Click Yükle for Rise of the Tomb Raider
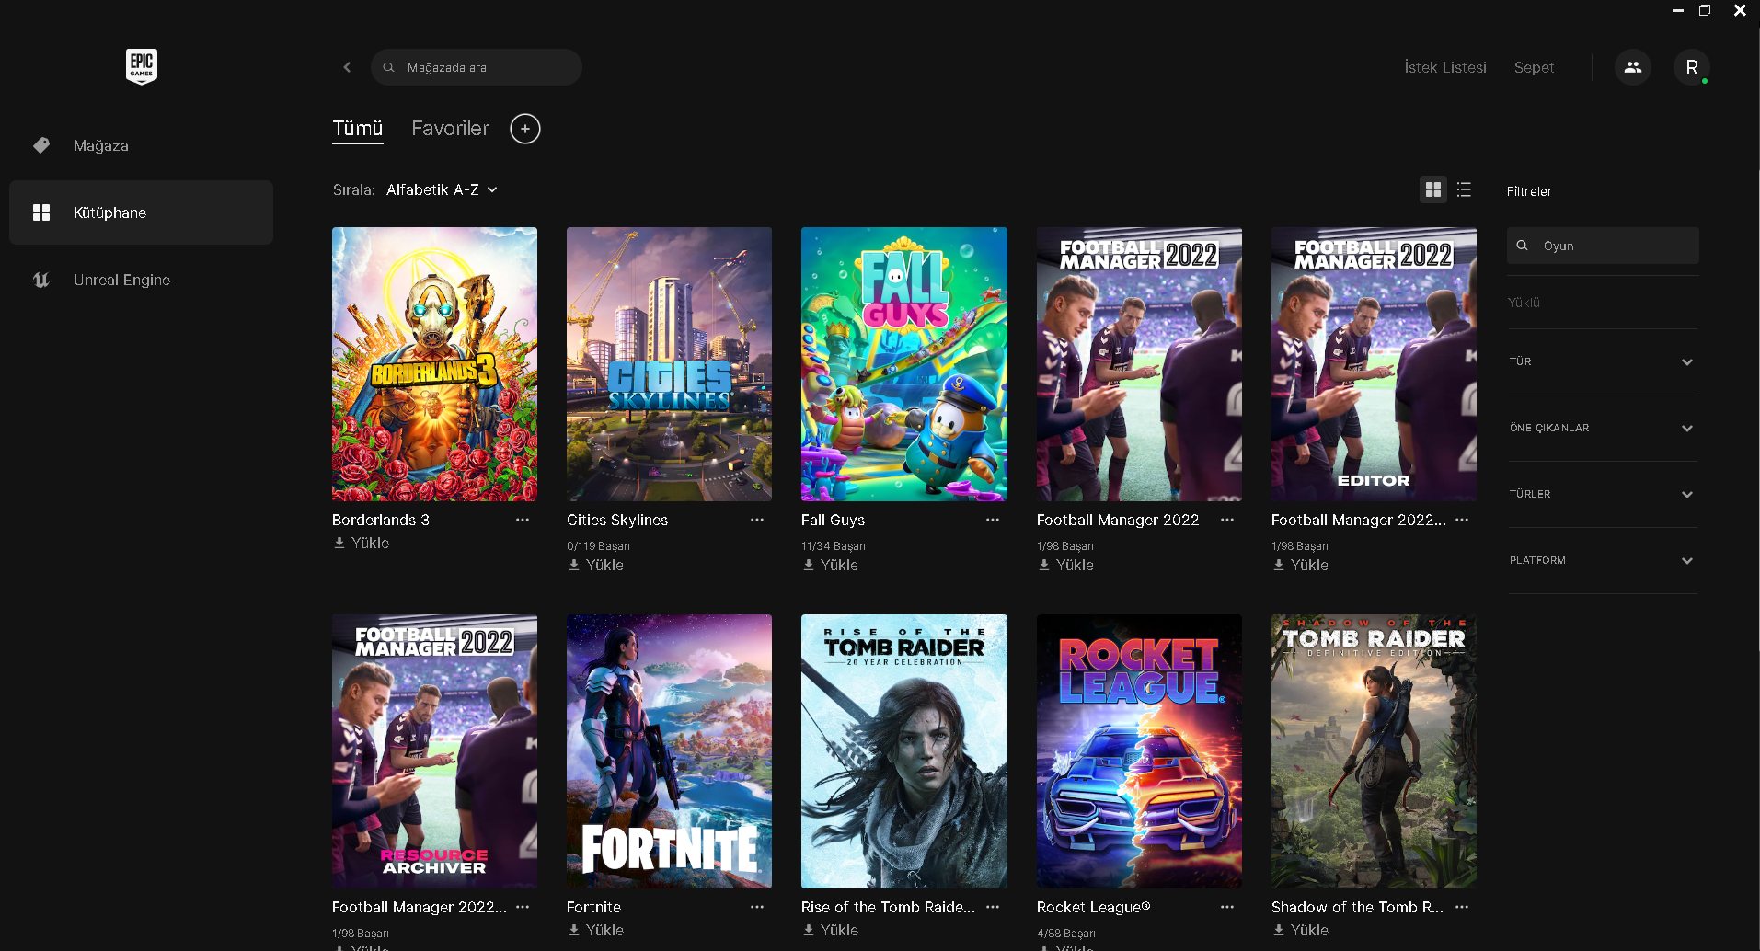Viewport: 1760px width, 951px height. tap(831, 930)
